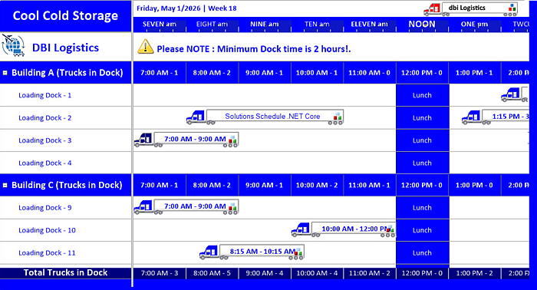Click Lunch block on Loading Dock 3
Screen dimensions: 537x290
pos(422,140)
